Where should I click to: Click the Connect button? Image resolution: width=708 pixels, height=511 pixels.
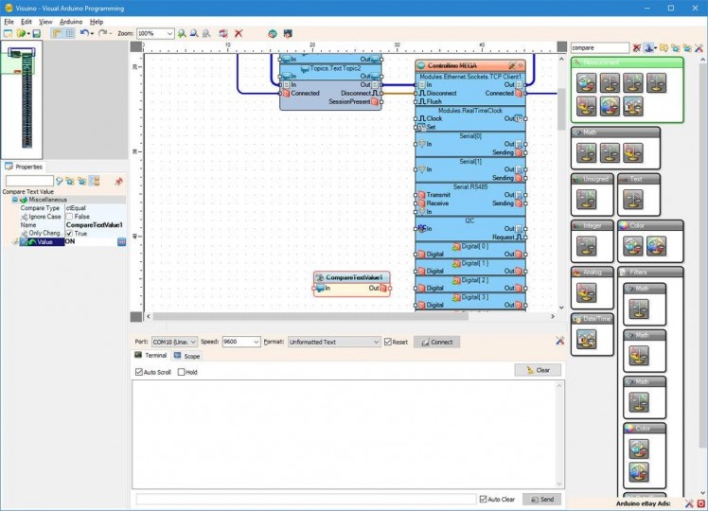click(436, 342)
